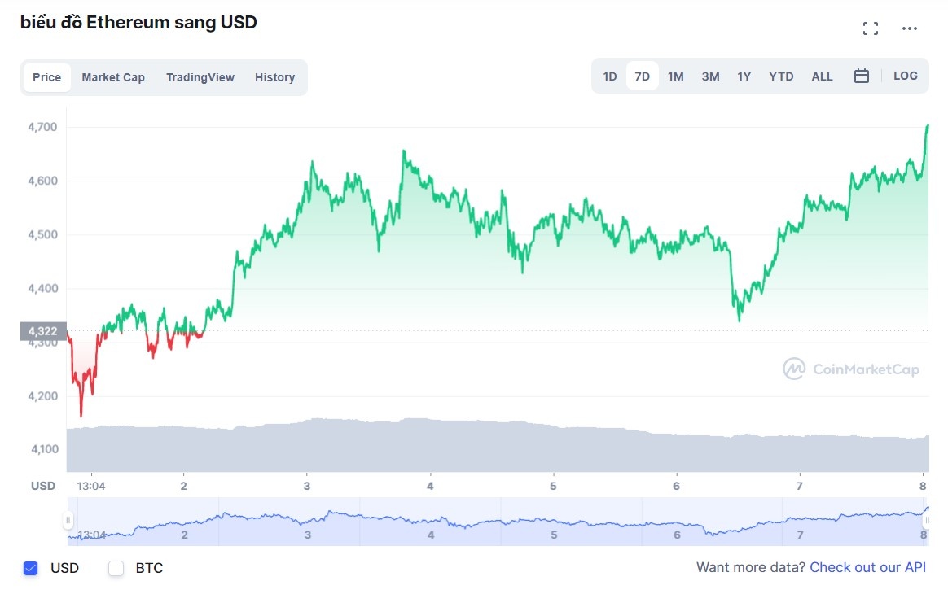Image resolution: width=948 pixels, height=594 pixels.
Task: Enable the BTC price checkbox
Action: [116, 568]
